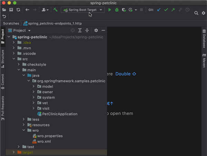Select the PetClinicApplication class
This screenshot has height=156, width=207.
point(57,114)
